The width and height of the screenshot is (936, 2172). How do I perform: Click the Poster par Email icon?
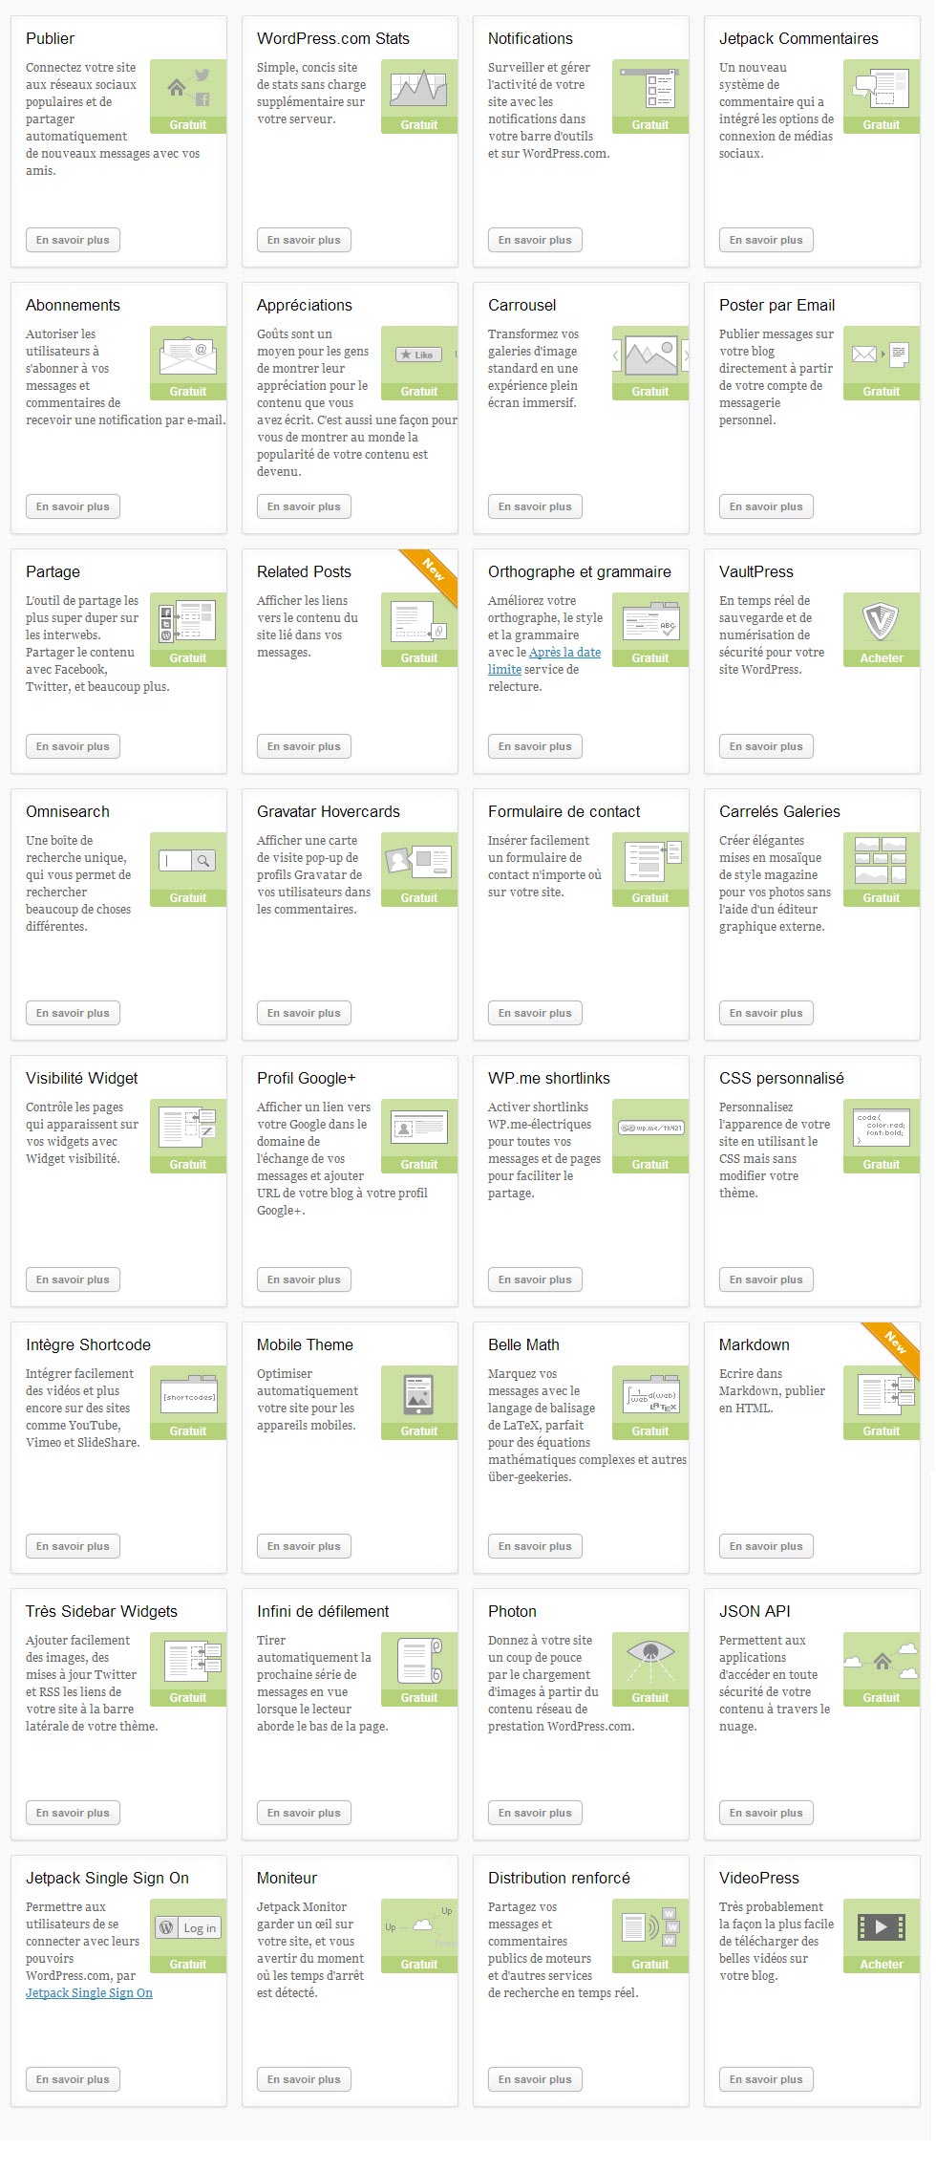pos(882,355)
